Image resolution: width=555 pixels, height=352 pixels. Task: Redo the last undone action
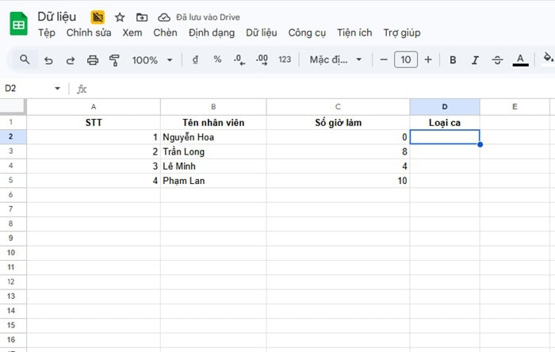click(x=71, y=59)
